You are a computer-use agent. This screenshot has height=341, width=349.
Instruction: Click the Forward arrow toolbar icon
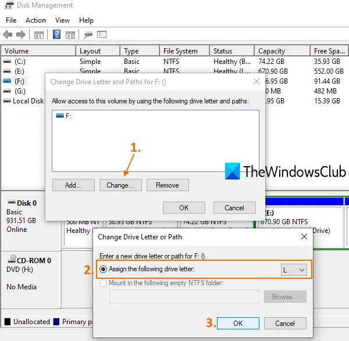[21, 34]
